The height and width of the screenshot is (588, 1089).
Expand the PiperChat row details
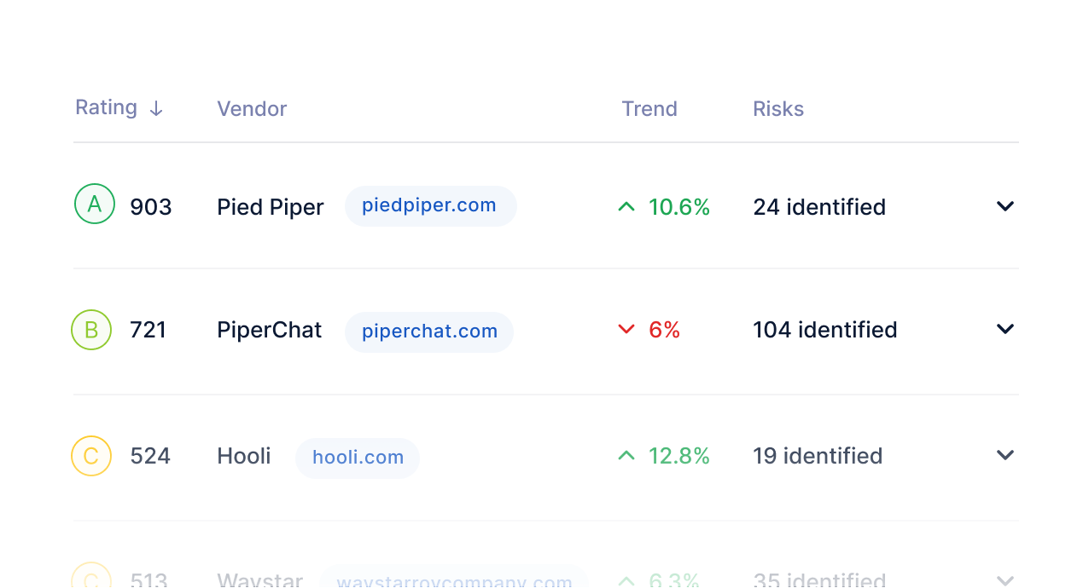tap(1005, 329)
